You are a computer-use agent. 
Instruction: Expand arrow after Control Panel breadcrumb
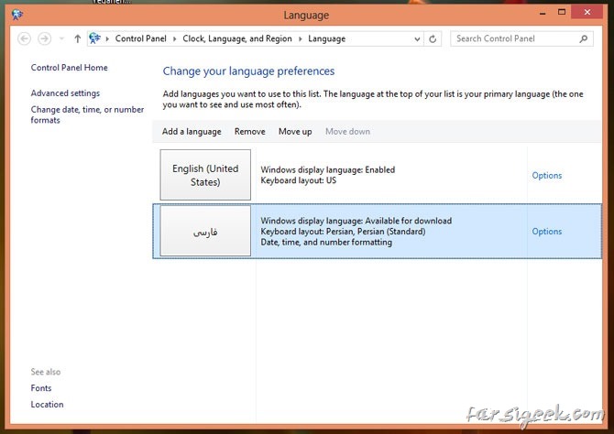tap(175, 38)
